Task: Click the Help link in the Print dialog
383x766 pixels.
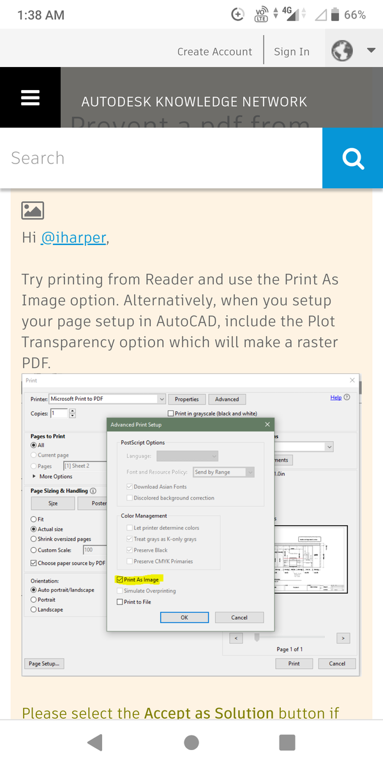Action: [336, 397]
